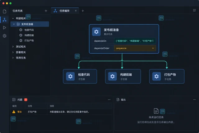The width and height of the screenshot is (199, 133).
Task: Switch to the 任务编排 tab
Action: click(65, 11)
